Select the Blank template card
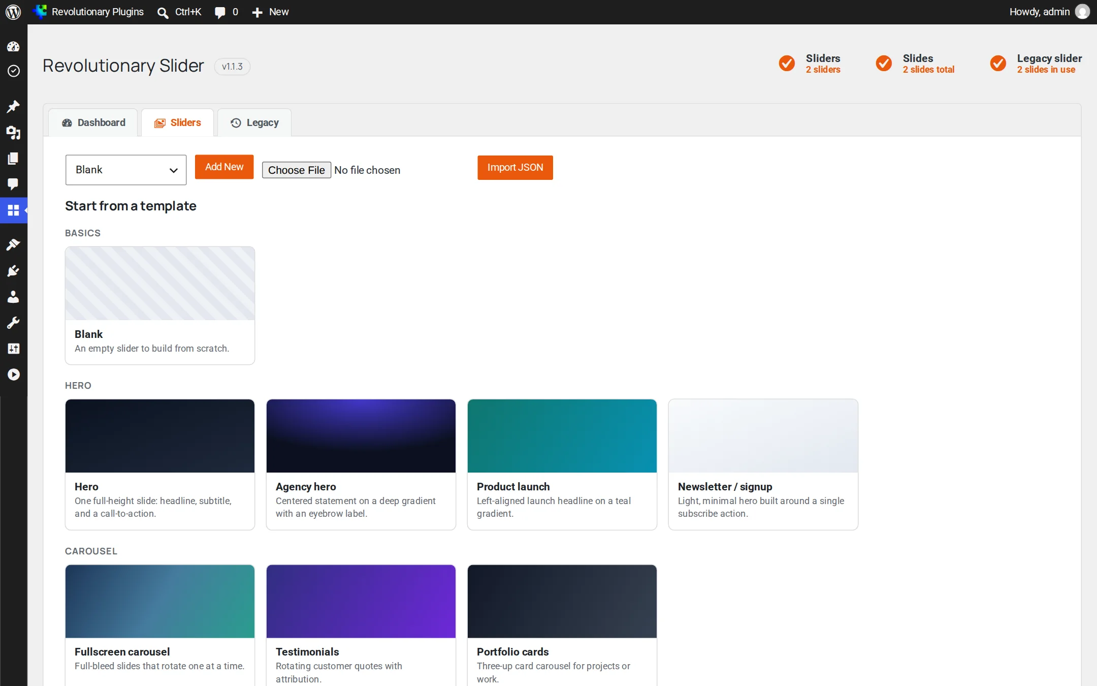The width and height of the screenshot is (1097, 686). pos(160,305)
